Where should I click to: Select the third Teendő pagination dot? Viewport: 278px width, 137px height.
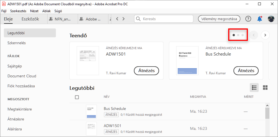243,35
